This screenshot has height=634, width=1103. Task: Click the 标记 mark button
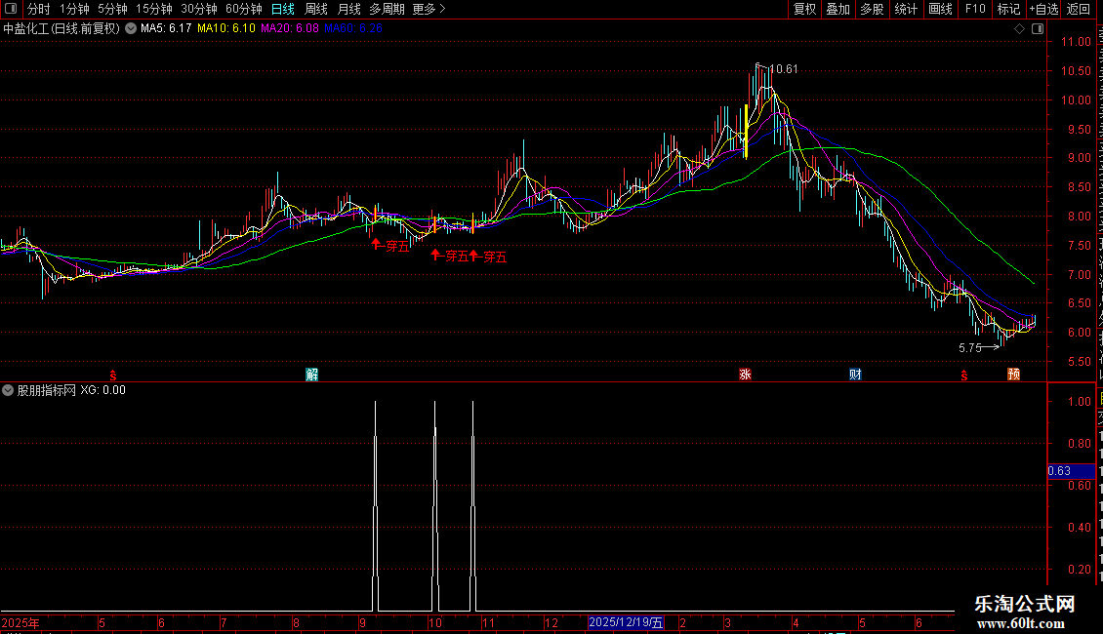[x=1008, y=9]
